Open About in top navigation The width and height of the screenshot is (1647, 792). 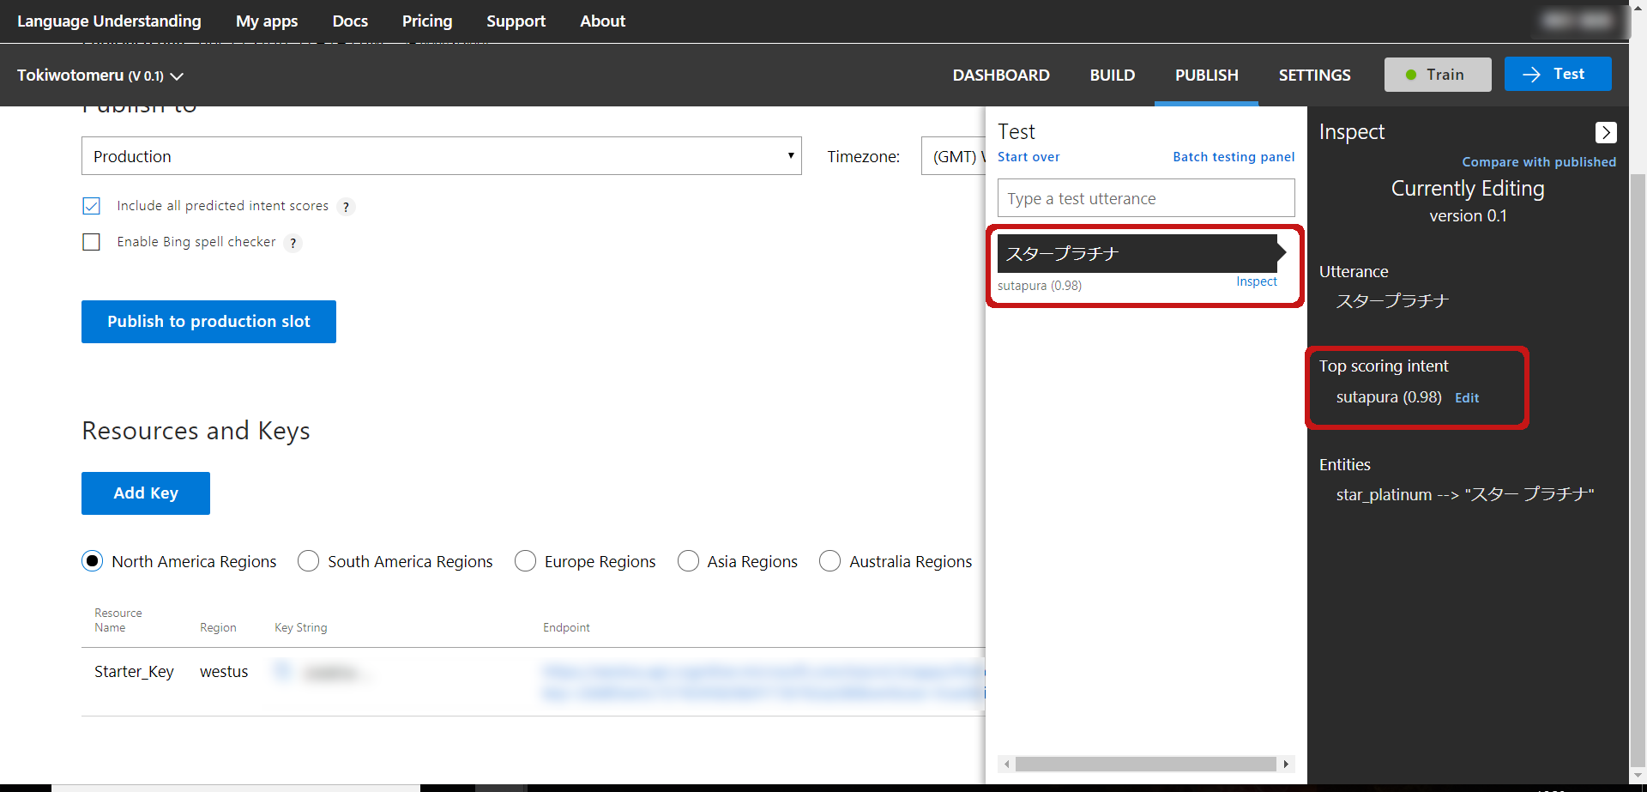click(x=602, y=21)
